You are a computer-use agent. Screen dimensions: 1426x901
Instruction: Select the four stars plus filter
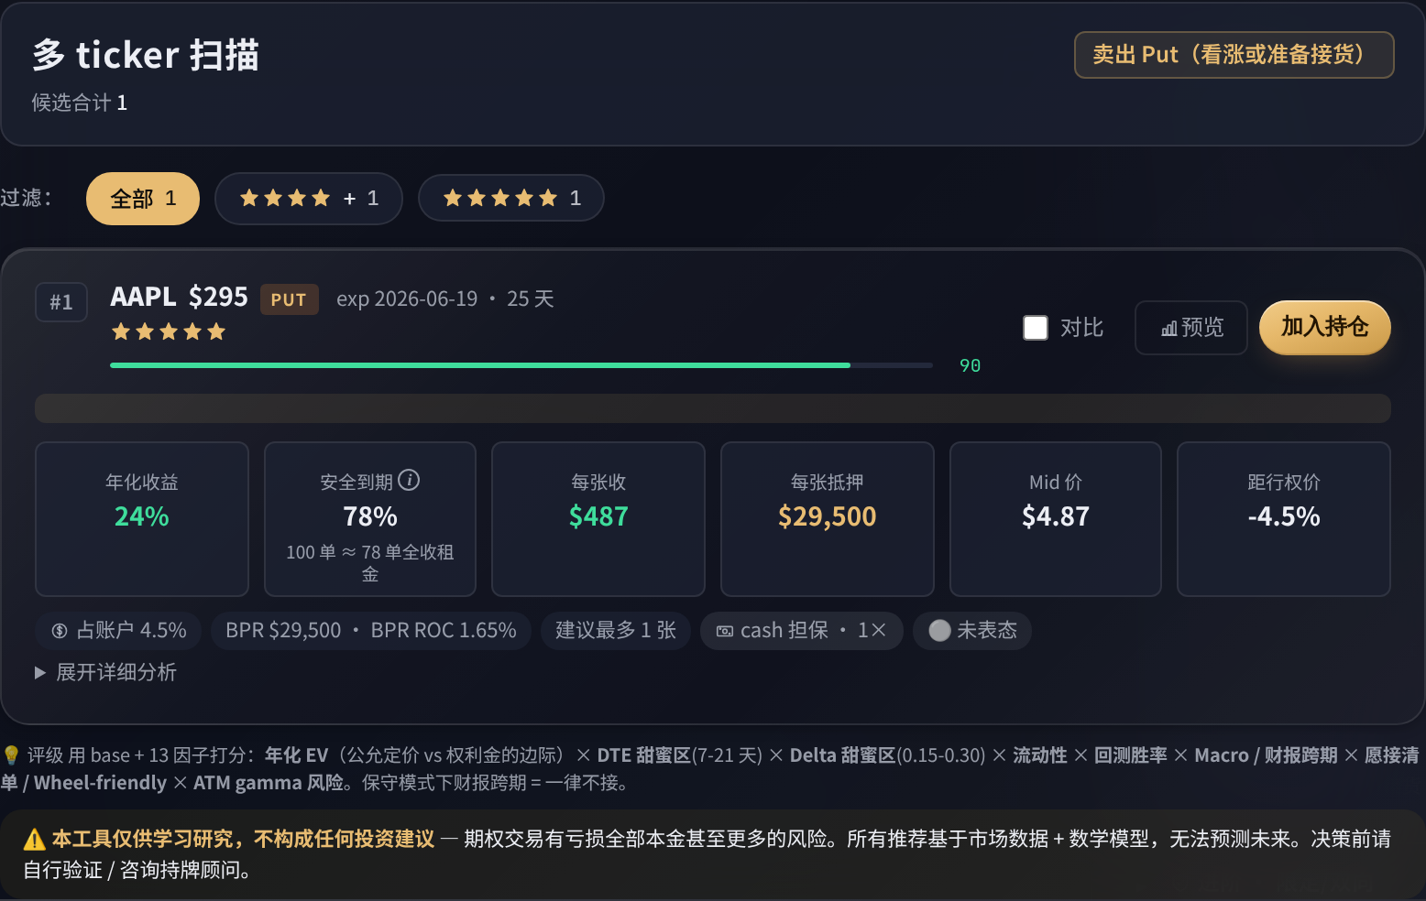[309, 199]
